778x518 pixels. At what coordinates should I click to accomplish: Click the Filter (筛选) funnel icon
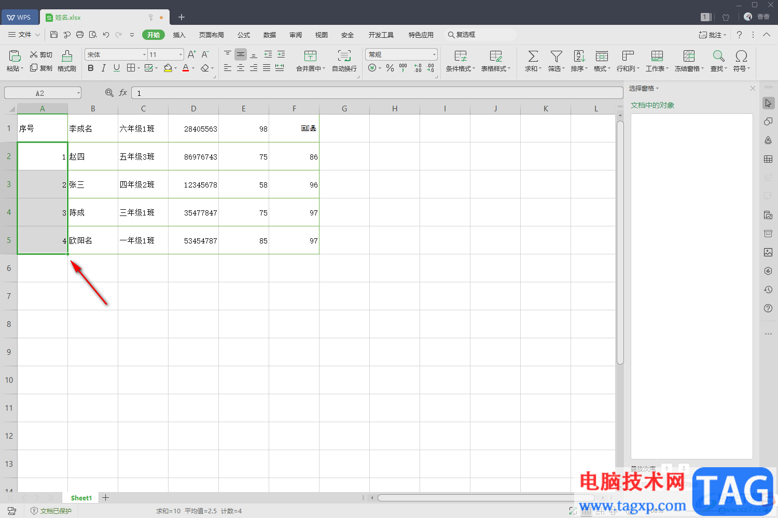coord(557,56)
